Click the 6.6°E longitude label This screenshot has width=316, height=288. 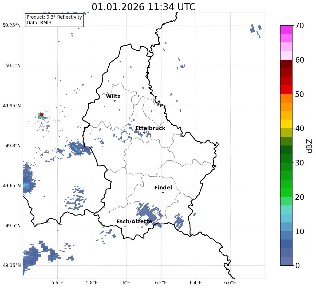pyautogui.click(x=230, y=283)
